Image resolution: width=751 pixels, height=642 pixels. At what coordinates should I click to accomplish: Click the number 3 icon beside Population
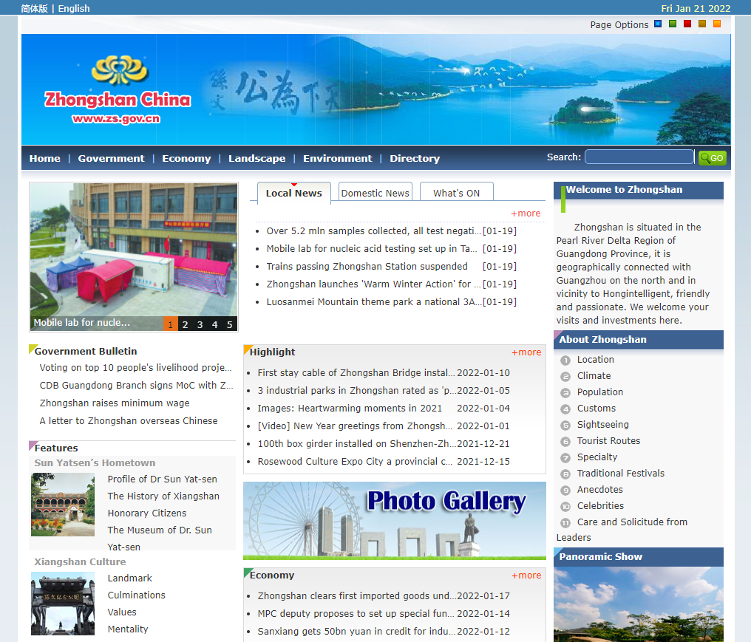[565, 393]
